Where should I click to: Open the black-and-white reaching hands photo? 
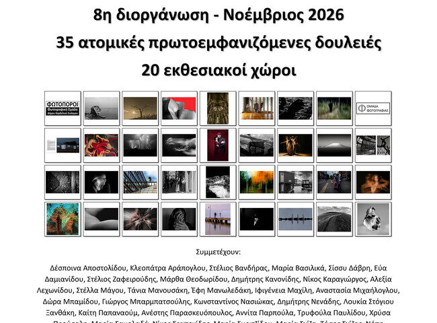(179, 145)
